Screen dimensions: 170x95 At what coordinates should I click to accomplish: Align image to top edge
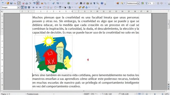tap(44, 7)
